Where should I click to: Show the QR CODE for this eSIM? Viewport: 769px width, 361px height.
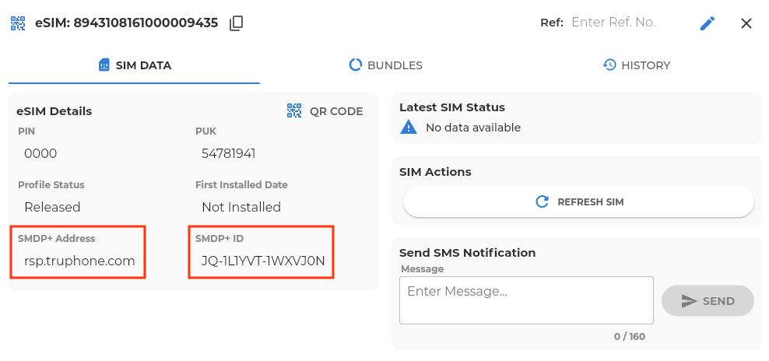click(x=325, y=110)
